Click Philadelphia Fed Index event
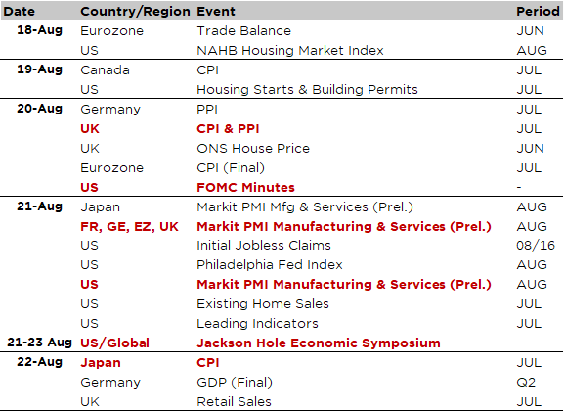The width and height of the screenshot is (564, 412). pyautogui.click(x=270, y=264)
